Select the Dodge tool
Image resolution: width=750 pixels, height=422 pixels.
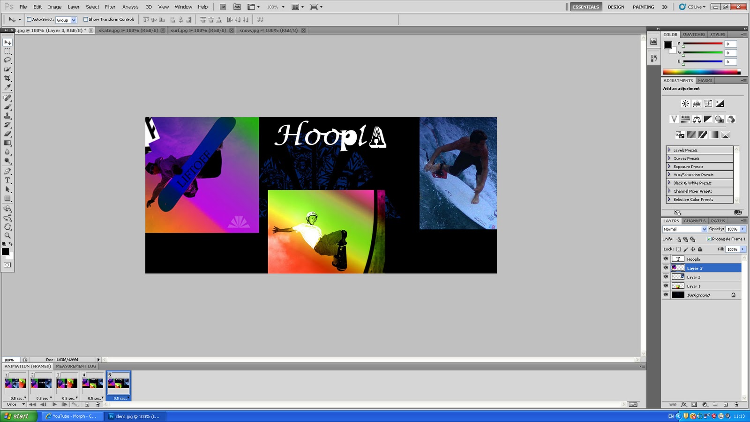(x=7, y=161)
